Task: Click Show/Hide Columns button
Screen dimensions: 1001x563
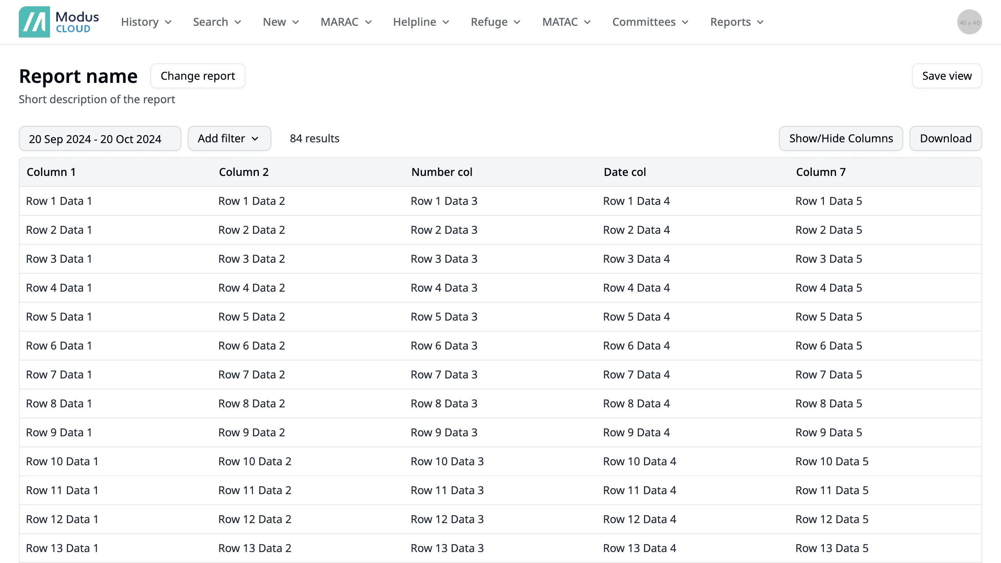Action: pos(841,138)
